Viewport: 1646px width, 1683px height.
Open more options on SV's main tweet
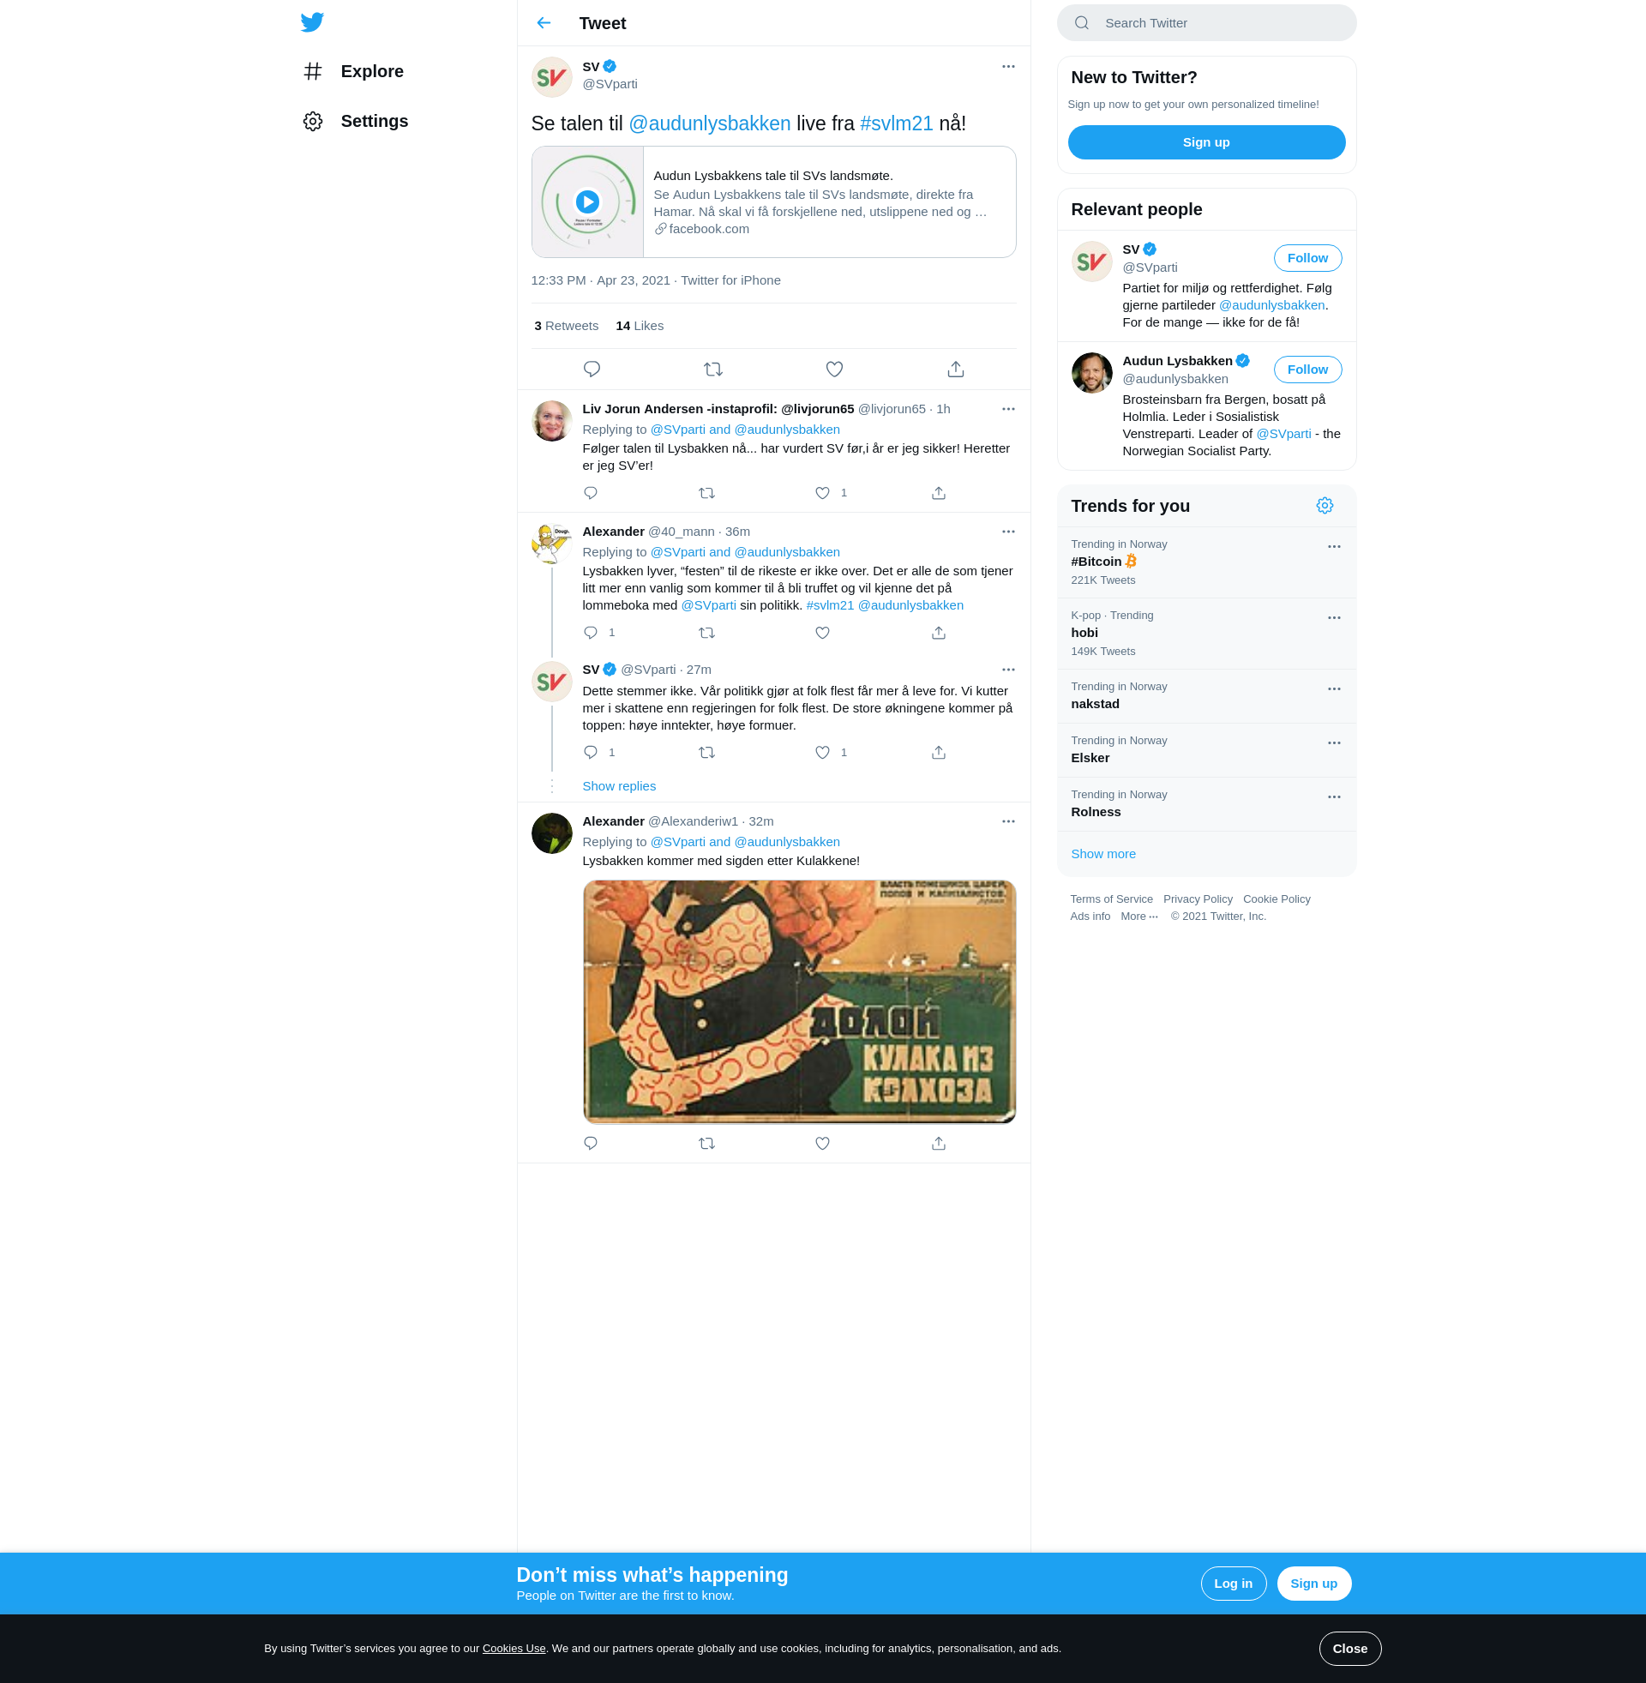[x=1008, y=67]
